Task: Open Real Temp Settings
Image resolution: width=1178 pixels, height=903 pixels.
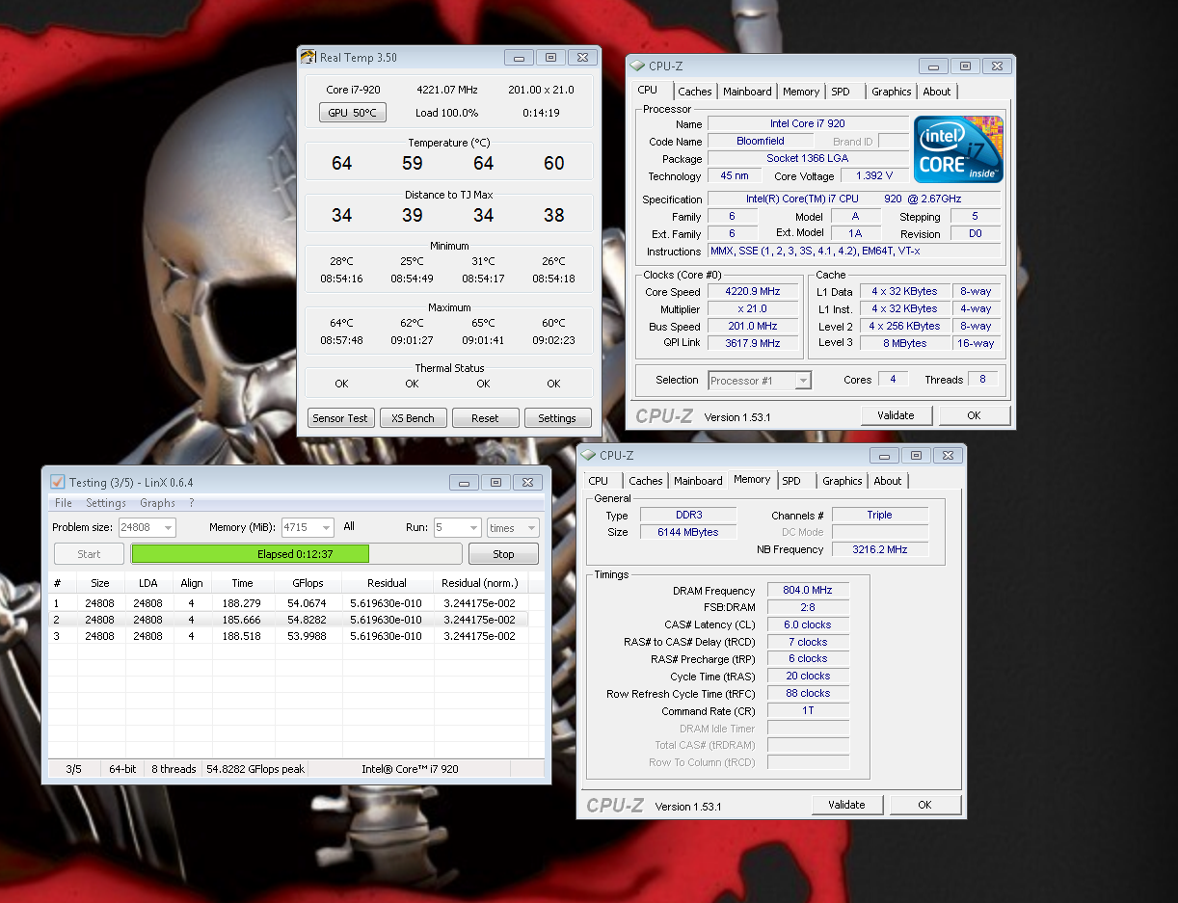Action: tap(557, 418)
